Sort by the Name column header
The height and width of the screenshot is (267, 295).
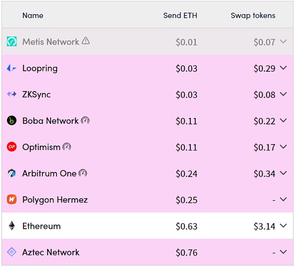coord(33,16)
